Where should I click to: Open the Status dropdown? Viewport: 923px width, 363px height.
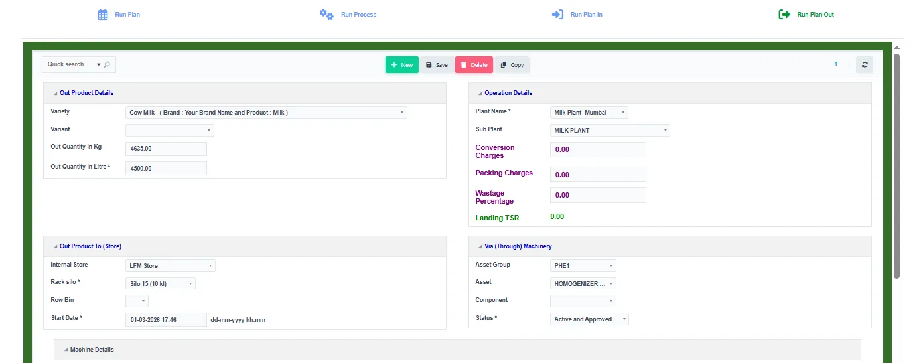589,319
